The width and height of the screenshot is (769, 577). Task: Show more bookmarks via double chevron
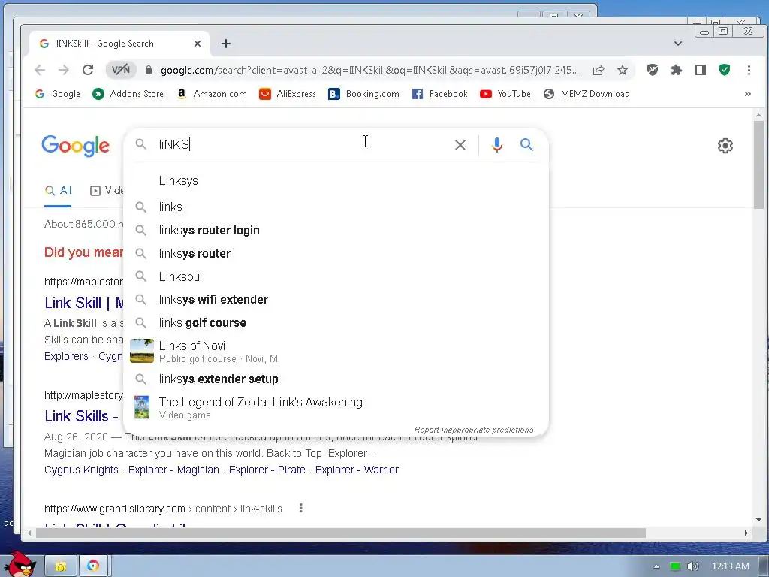[x=747, y=94]
